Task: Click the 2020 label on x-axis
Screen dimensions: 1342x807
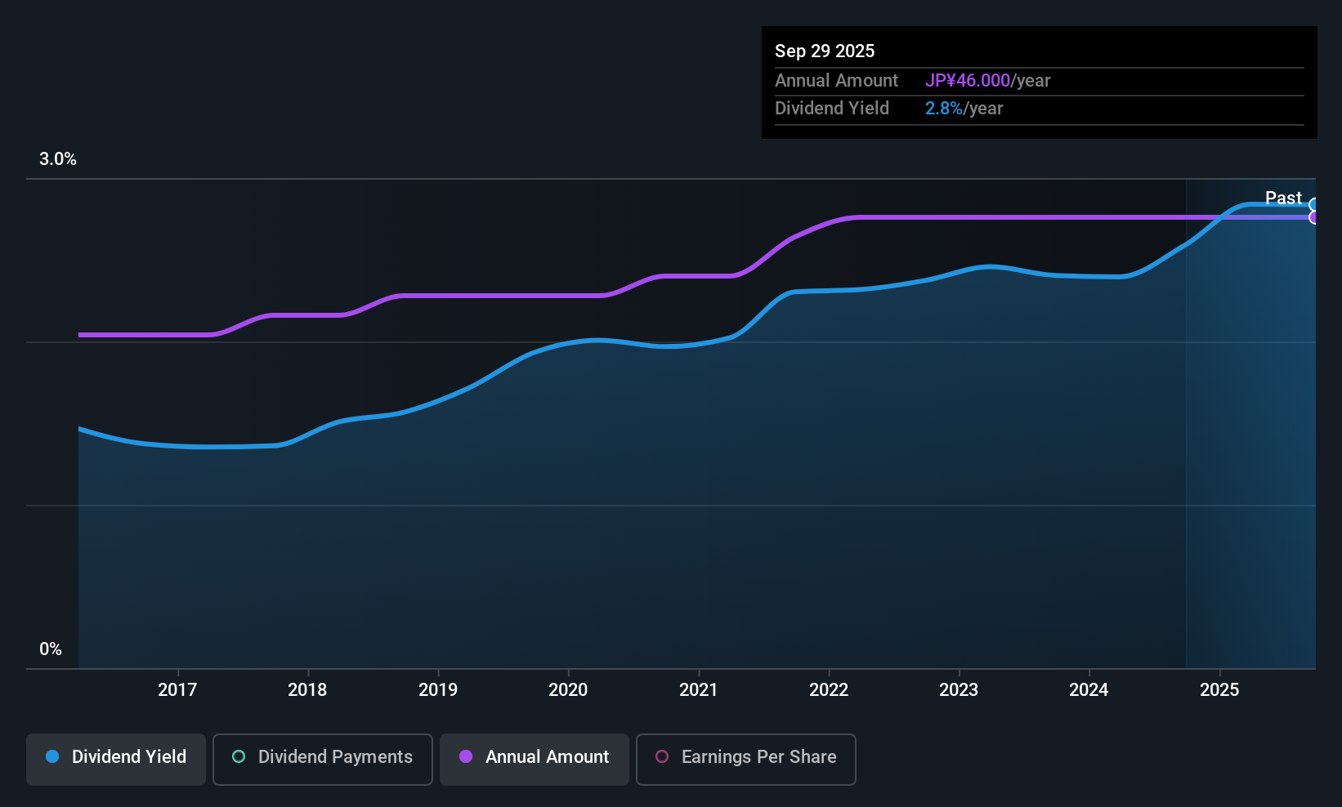Action: (x=568, y=689)
